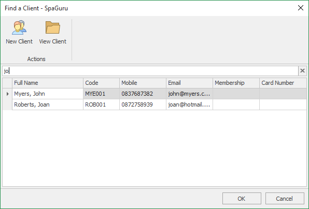Click the row indicator arrow beside Myers, John

tap(7, 94)
